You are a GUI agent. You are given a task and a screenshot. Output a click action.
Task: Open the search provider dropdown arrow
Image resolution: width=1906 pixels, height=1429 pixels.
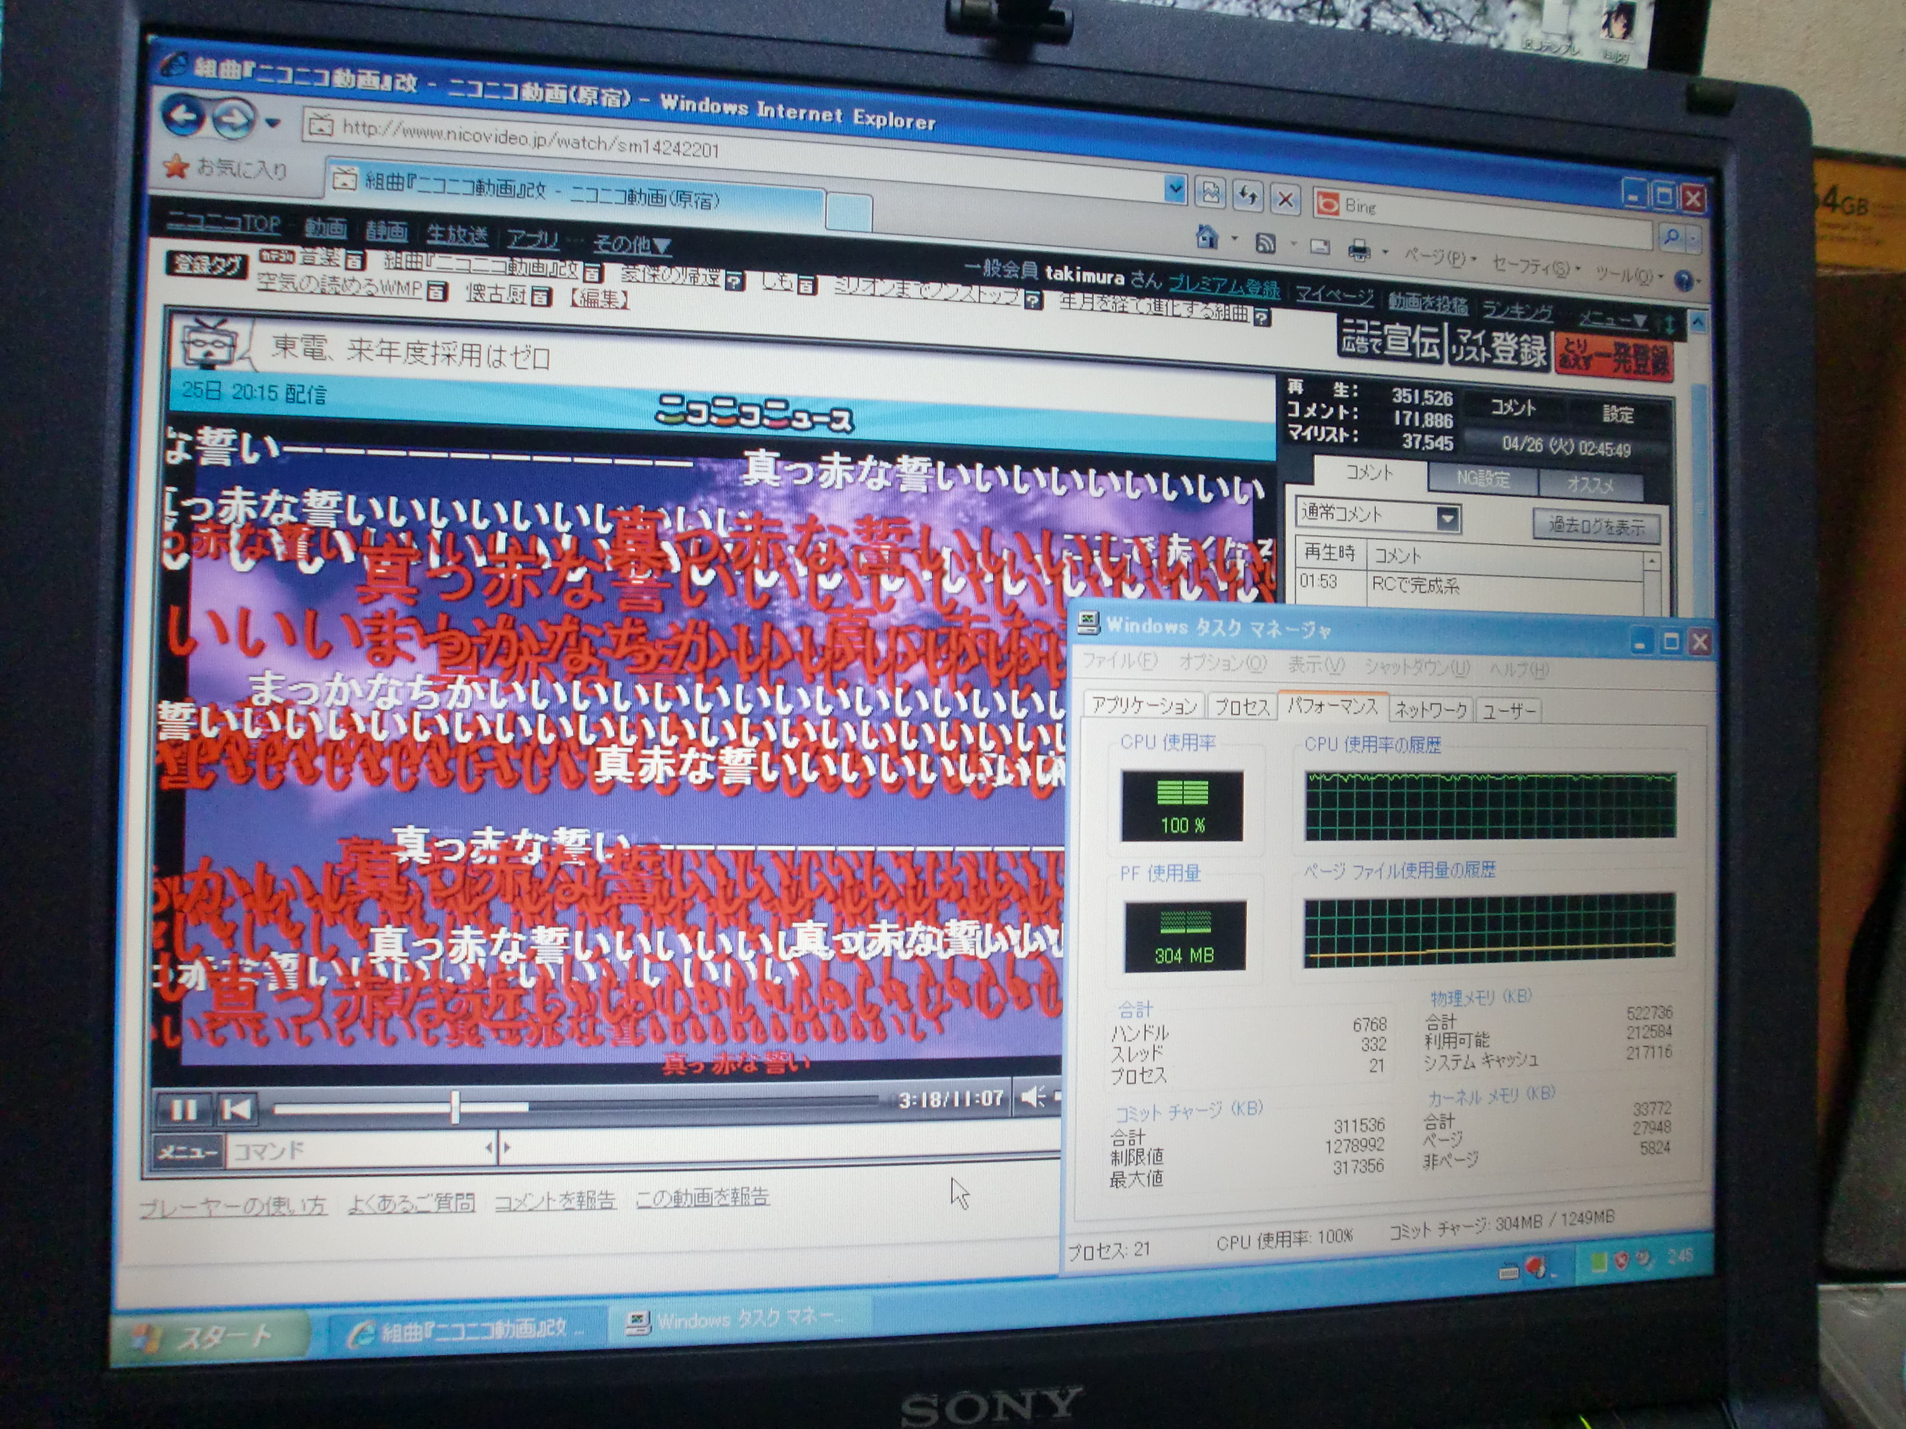point(1693,239)
